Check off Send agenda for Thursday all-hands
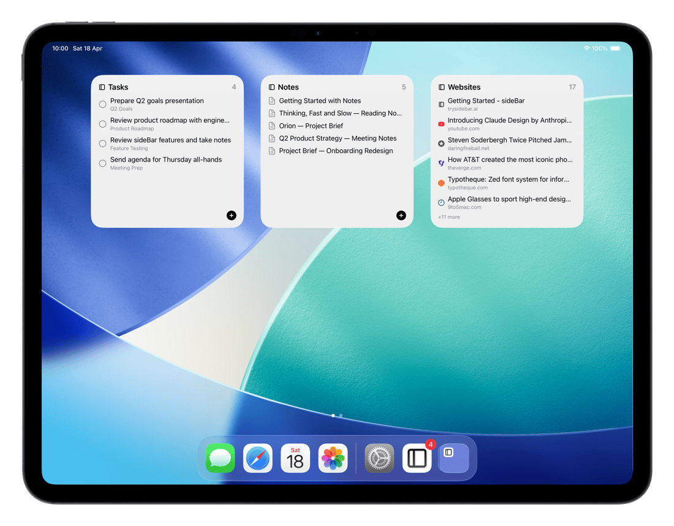This screenshot has height=526, width=674. 102,163
